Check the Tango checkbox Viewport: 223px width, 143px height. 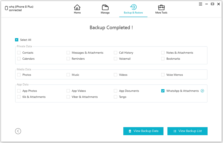(116, 97)
